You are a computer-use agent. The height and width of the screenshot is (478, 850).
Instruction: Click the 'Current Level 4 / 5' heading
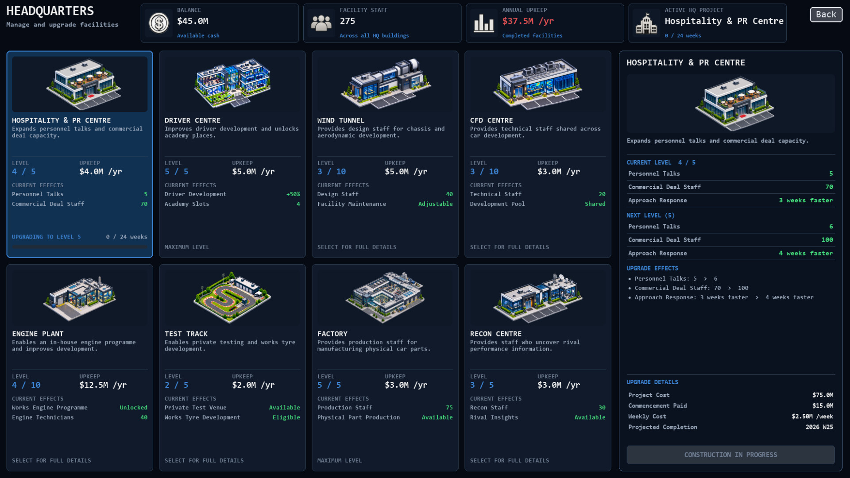[661, 162]
